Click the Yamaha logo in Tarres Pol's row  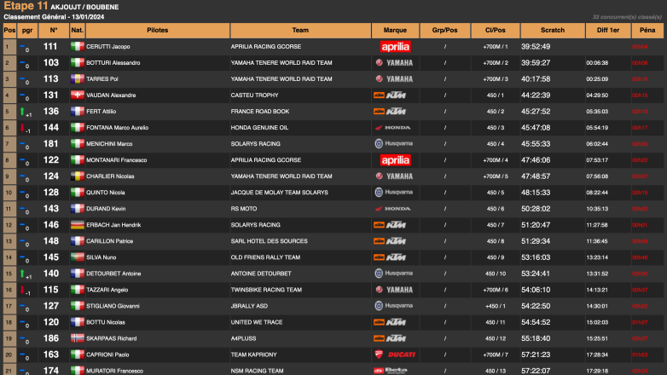pos(394,79)
